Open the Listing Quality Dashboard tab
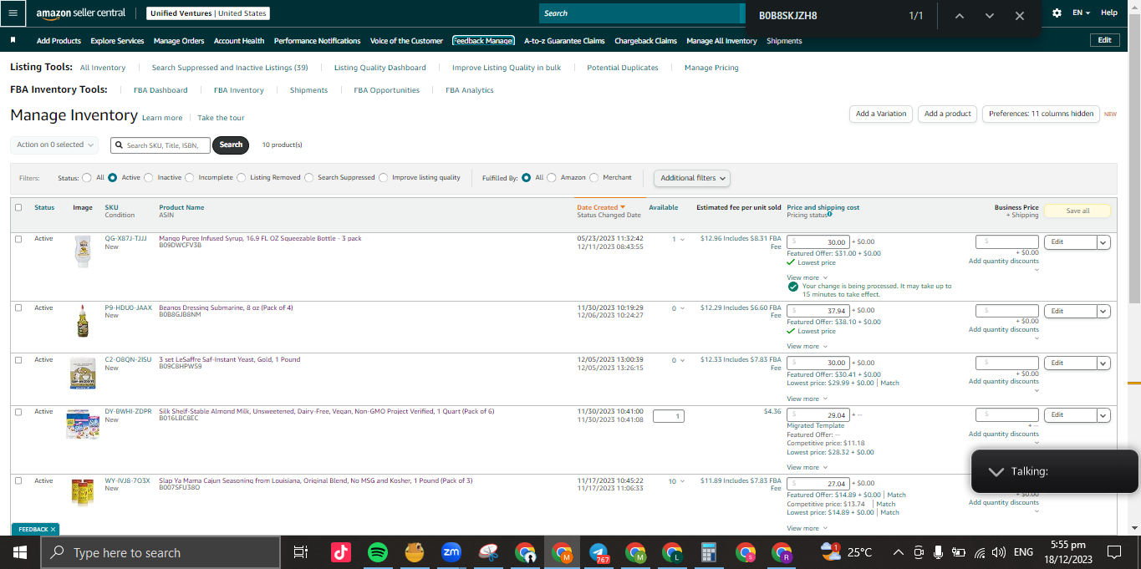The width and height of the screenshot is (1141, 569). (x=379, y=68)
